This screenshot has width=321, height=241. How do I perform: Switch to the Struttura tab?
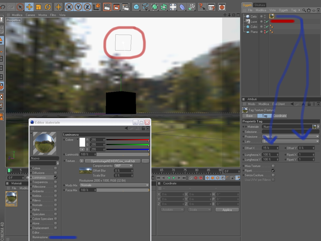point(260,5)
